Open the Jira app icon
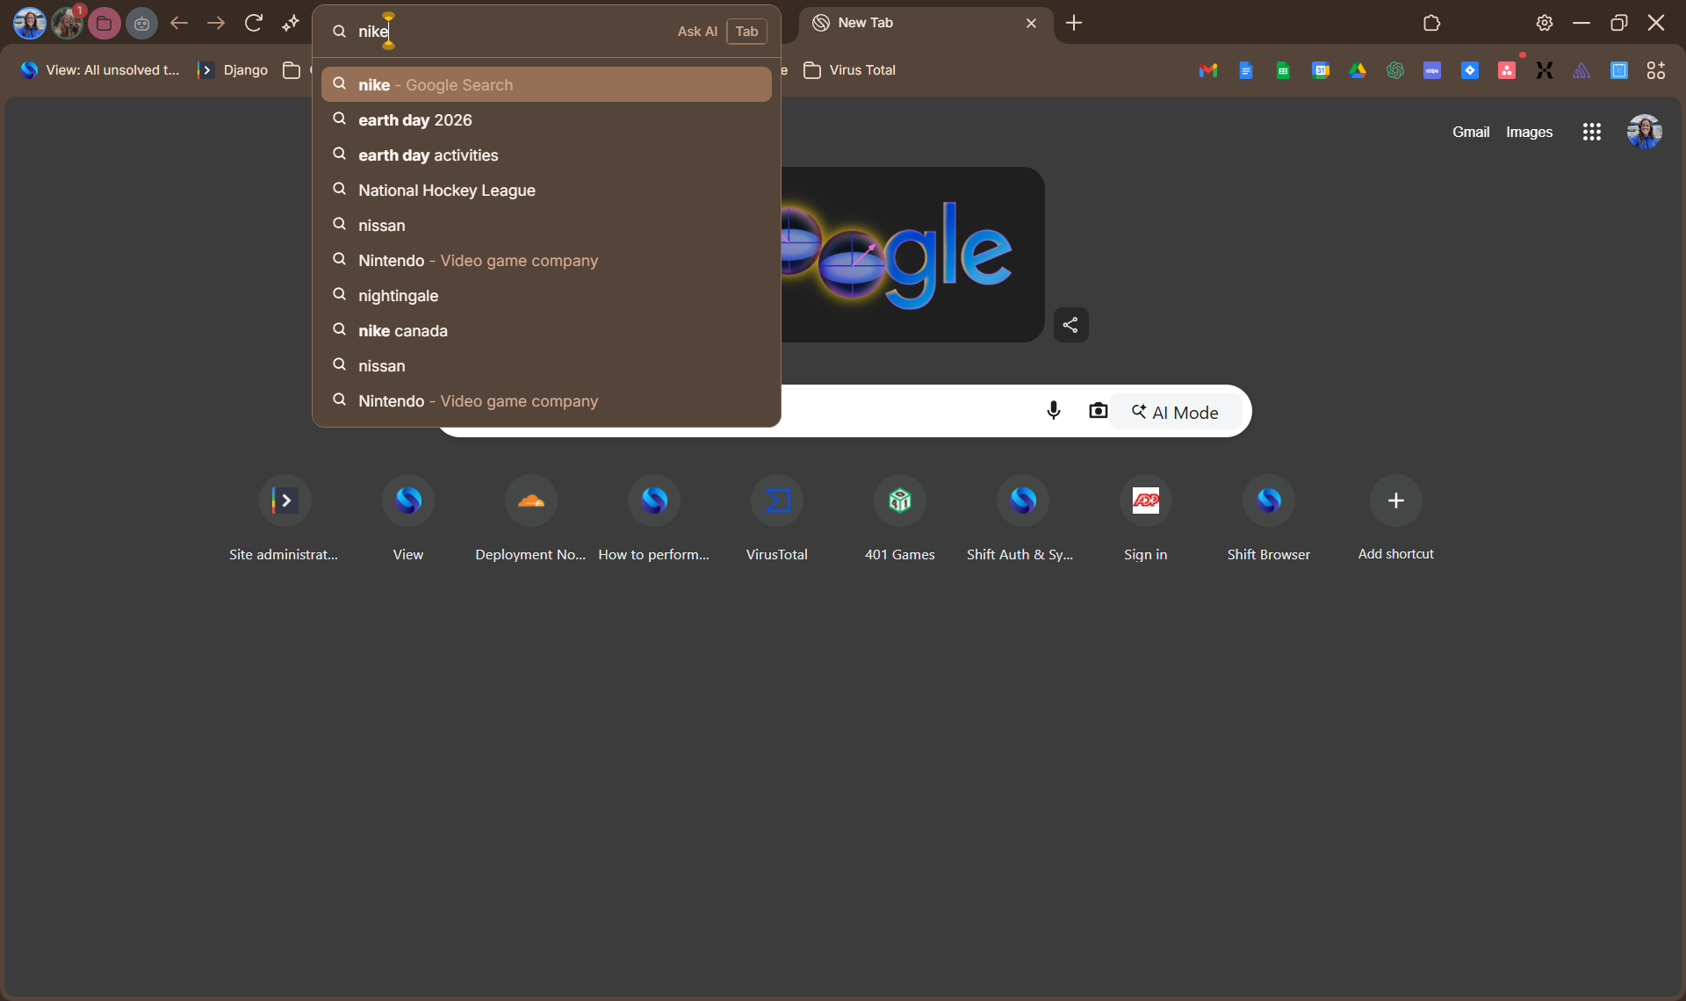This screenshot has width=1686, height=1001. [x=1470, y=70]
